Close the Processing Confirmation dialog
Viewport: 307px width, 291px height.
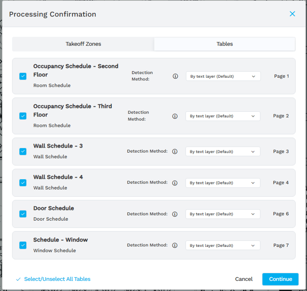[x=292, y=14]
